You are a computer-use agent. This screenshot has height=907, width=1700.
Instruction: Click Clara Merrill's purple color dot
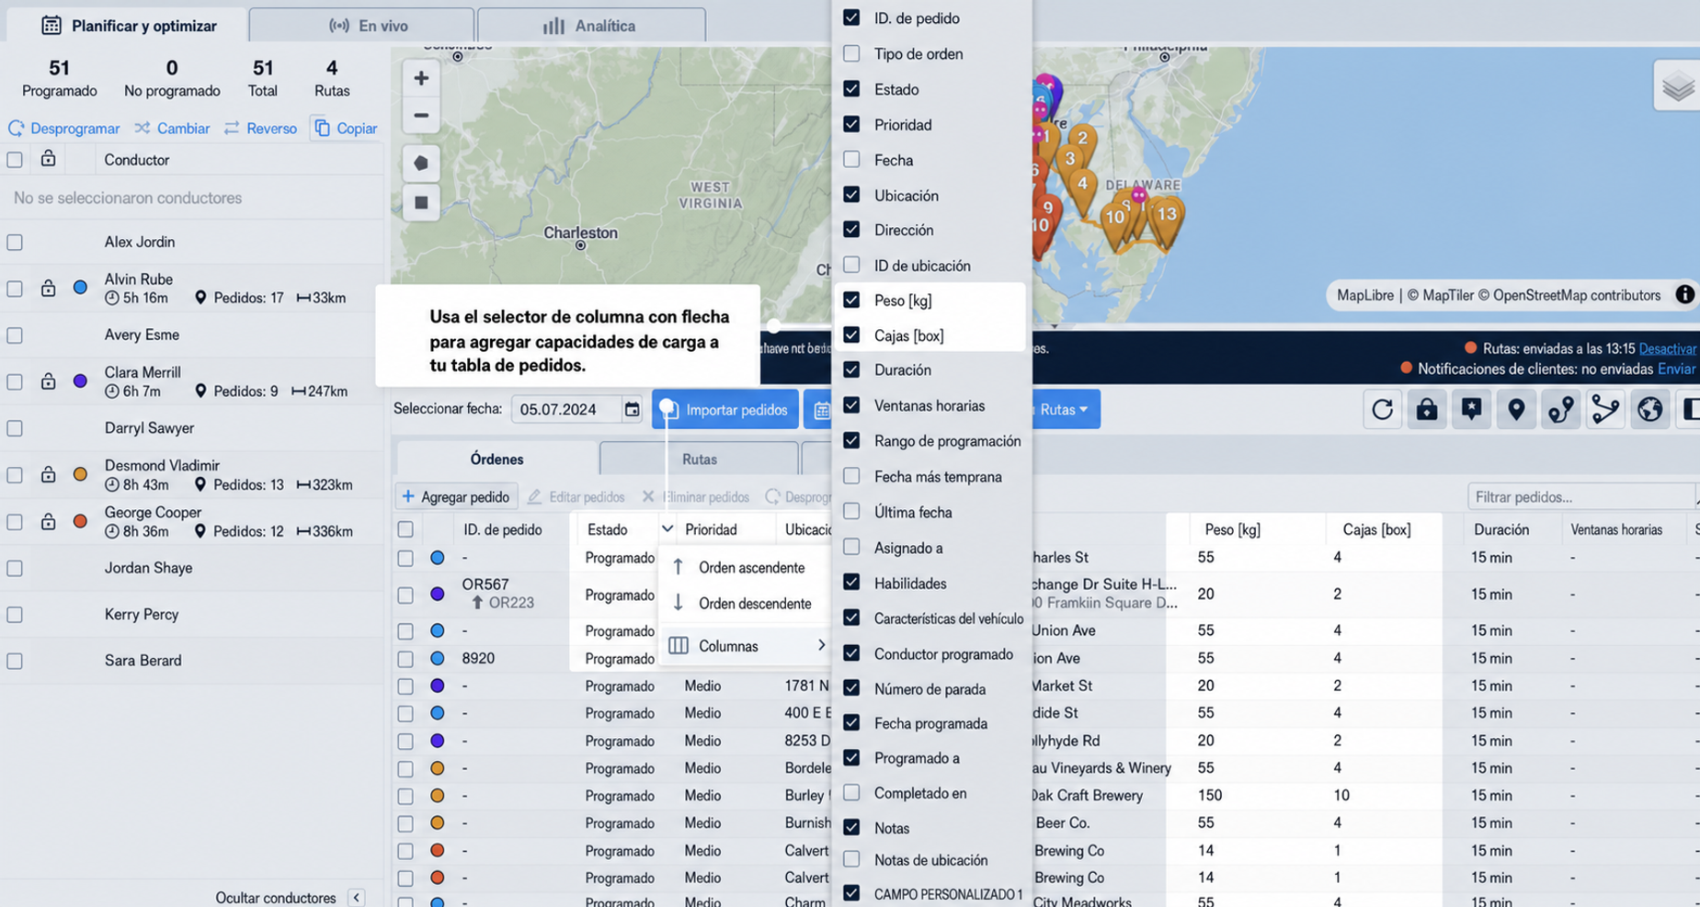(80, 381)
